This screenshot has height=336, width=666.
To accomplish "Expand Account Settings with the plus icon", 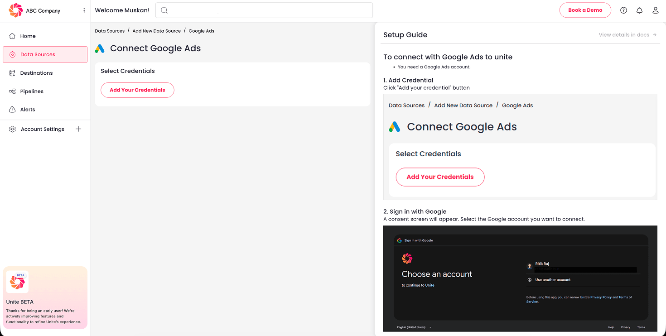I will [78, 129].
